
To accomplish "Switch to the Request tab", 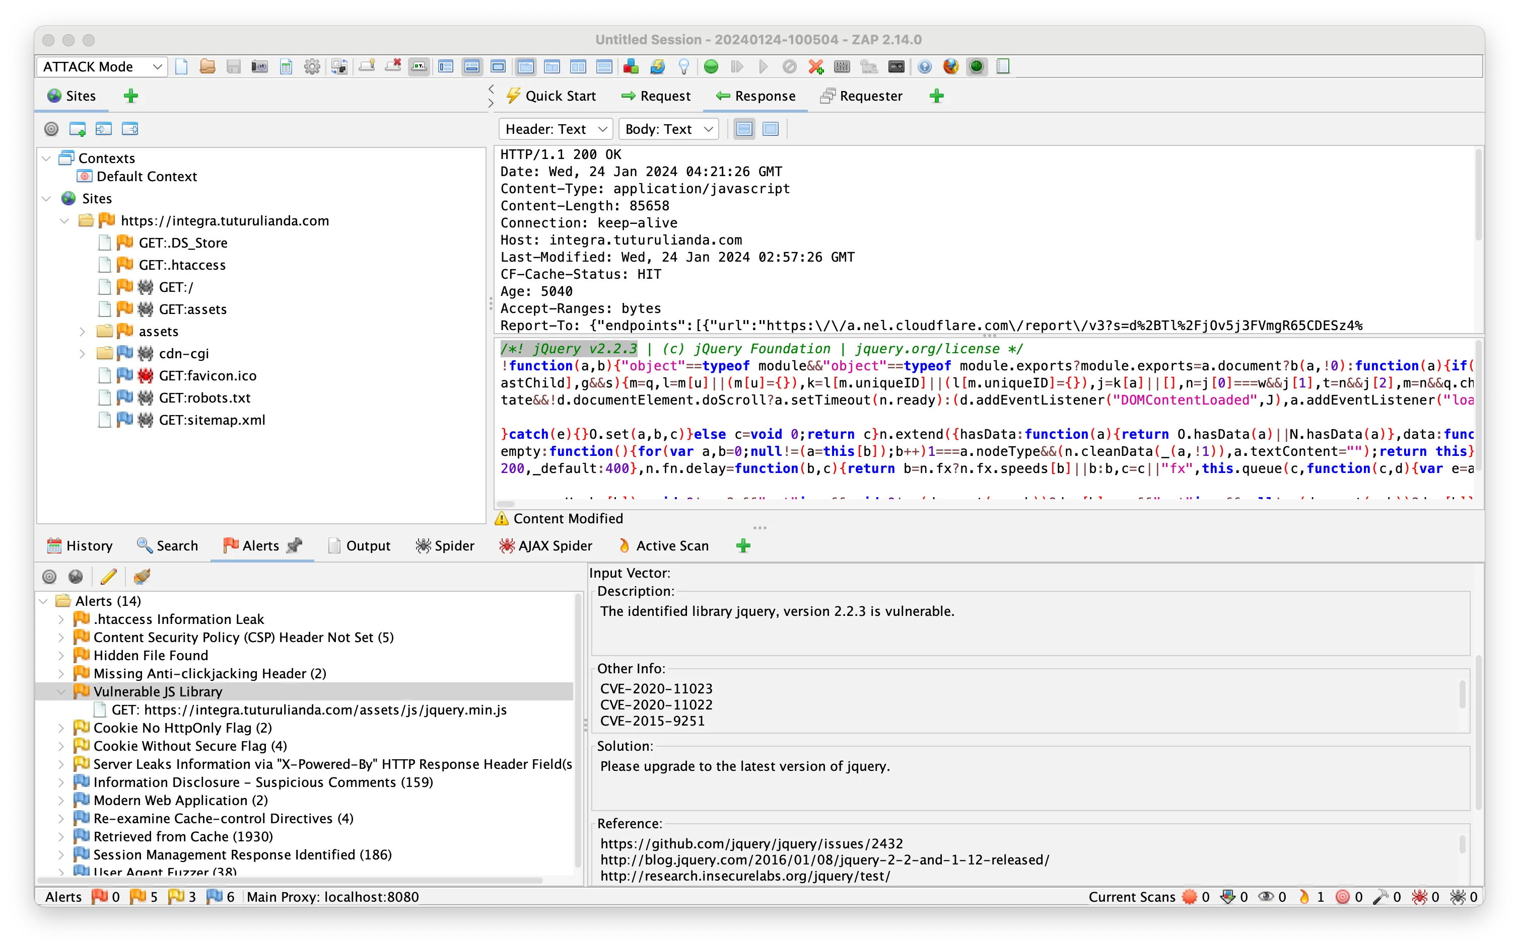I will [x=655, y=96].
